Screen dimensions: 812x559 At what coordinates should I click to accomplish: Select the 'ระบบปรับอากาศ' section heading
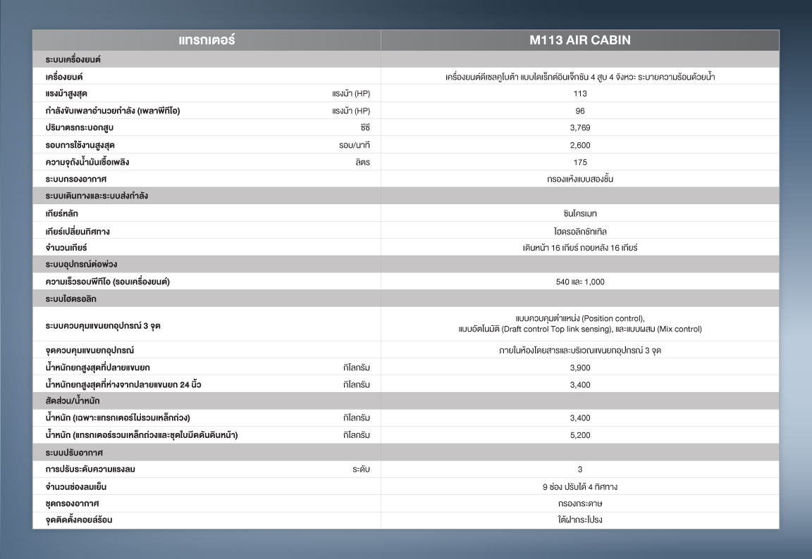(x=74, y=453)
